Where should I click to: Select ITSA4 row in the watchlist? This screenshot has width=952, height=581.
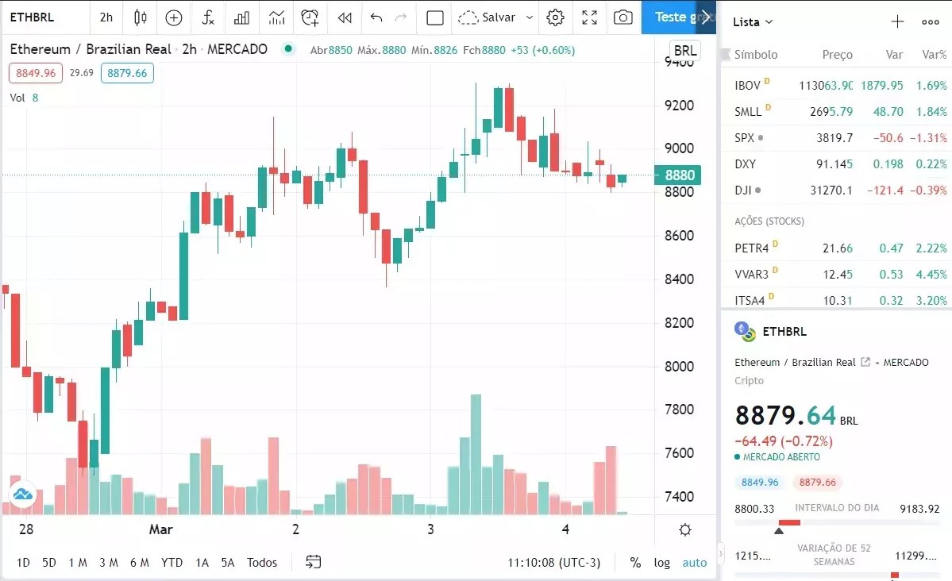click(x=836, y=300)
